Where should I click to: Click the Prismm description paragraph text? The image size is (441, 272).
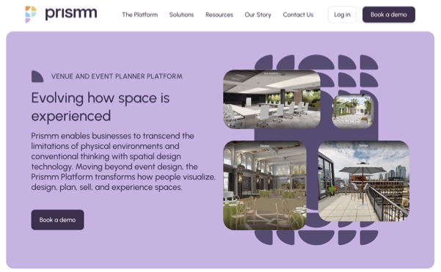point(123,161)
